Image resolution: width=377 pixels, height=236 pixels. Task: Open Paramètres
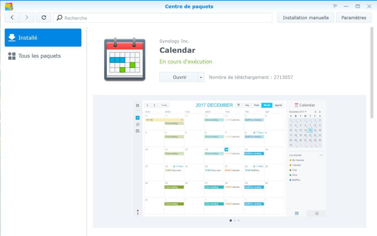click(354, 17)
